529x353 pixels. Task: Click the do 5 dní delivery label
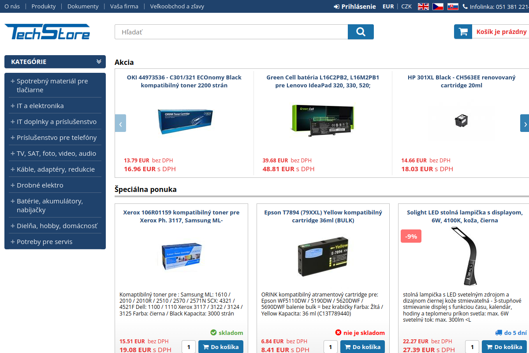coord(511,333)
